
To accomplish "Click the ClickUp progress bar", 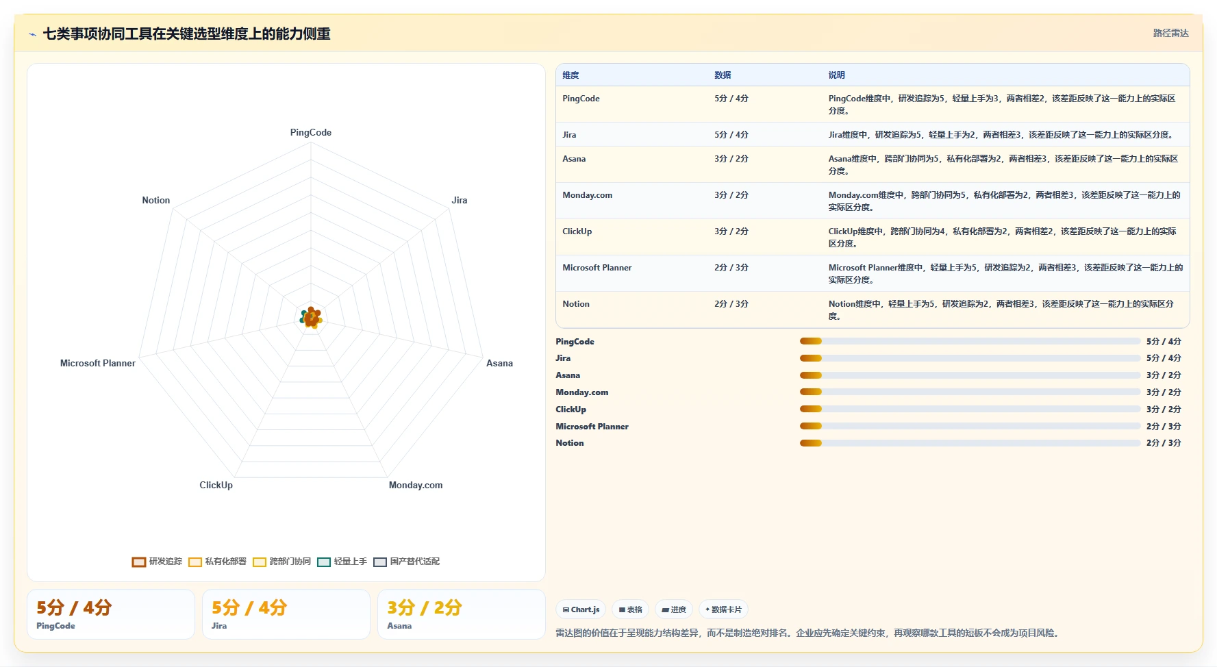I will tap(970, 409).
